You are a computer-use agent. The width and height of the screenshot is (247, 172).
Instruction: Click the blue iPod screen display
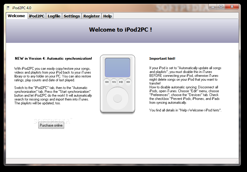(118, 67)
